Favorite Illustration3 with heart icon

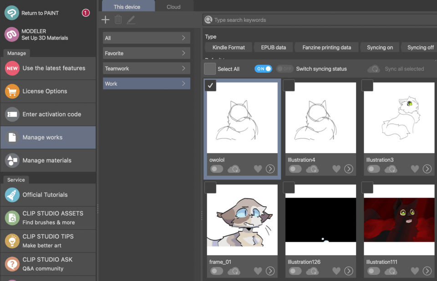415,169
